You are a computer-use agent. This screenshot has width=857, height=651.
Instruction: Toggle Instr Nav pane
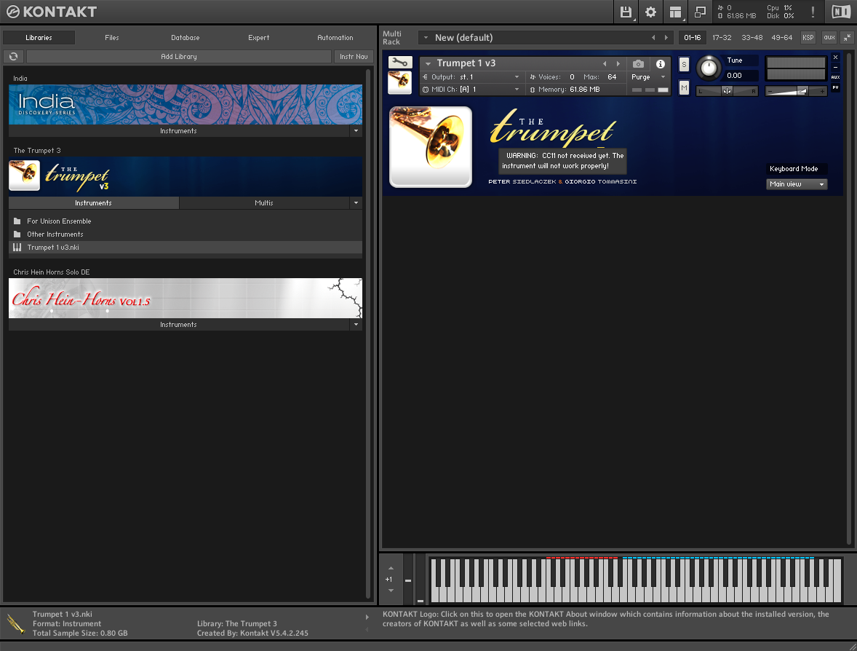354,56
